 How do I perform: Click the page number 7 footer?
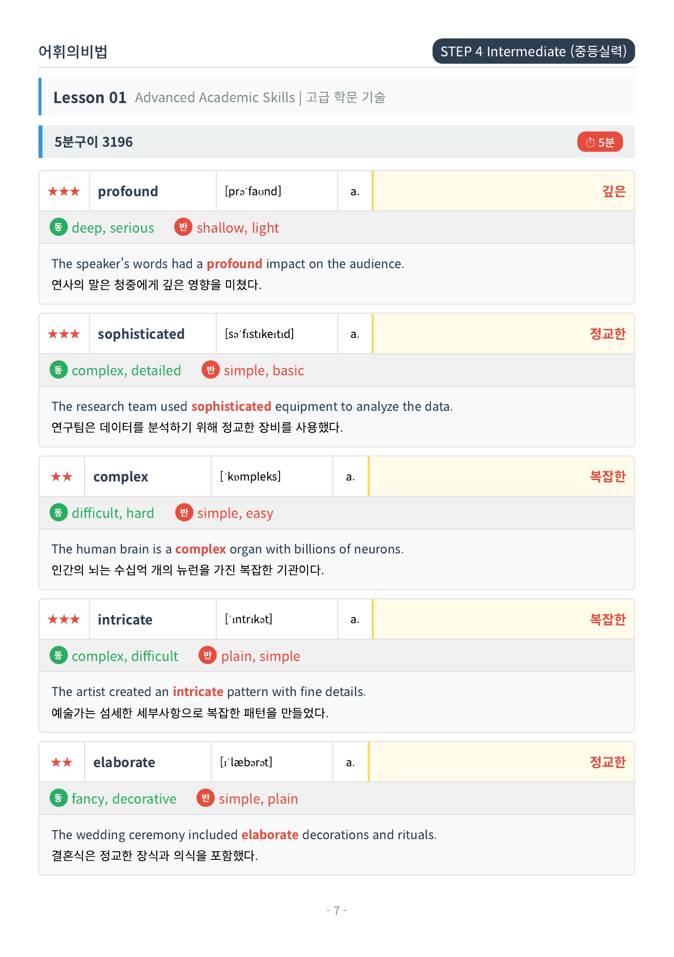click(337, 910)
